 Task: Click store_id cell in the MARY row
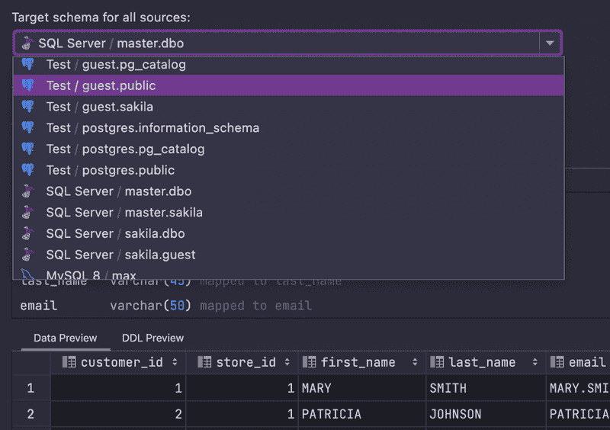[x=242, y=388]
